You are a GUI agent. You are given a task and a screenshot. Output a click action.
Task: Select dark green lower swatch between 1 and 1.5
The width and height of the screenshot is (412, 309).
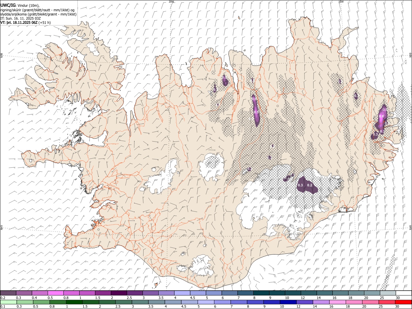click(74, 302)
